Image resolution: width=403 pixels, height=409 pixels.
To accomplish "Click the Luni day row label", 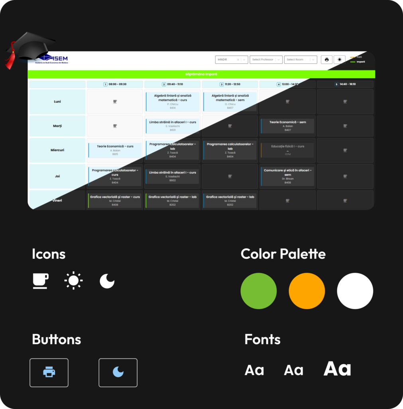I will (57, 101).
